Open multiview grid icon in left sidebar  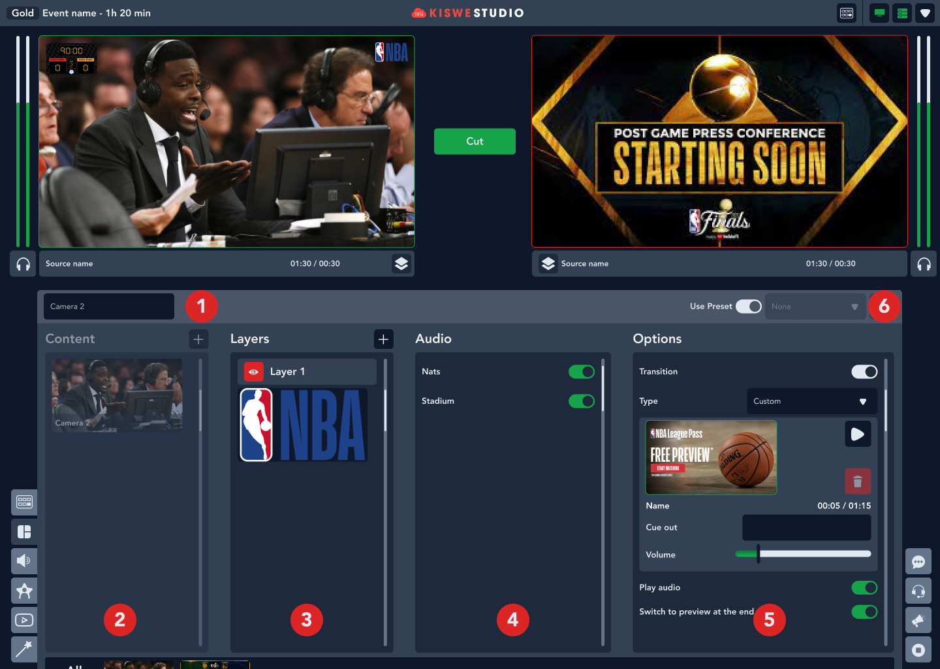24,502
